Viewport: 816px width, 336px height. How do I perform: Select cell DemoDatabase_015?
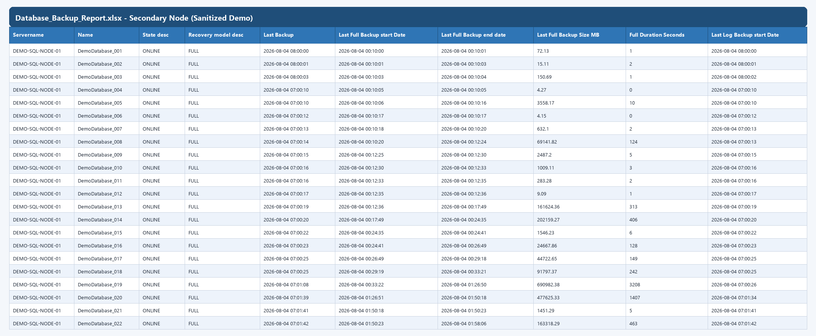pos(106,233)
